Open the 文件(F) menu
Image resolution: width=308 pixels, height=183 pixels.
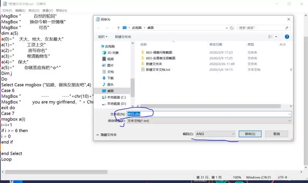(7, 11)
